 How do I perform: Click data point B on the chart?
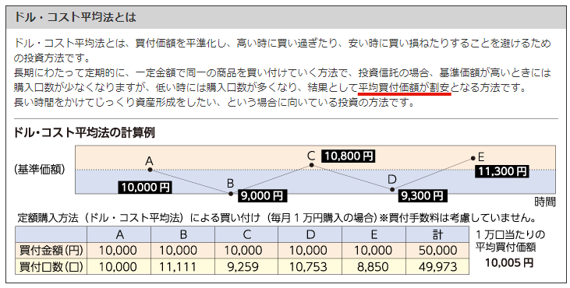point(231,194)
